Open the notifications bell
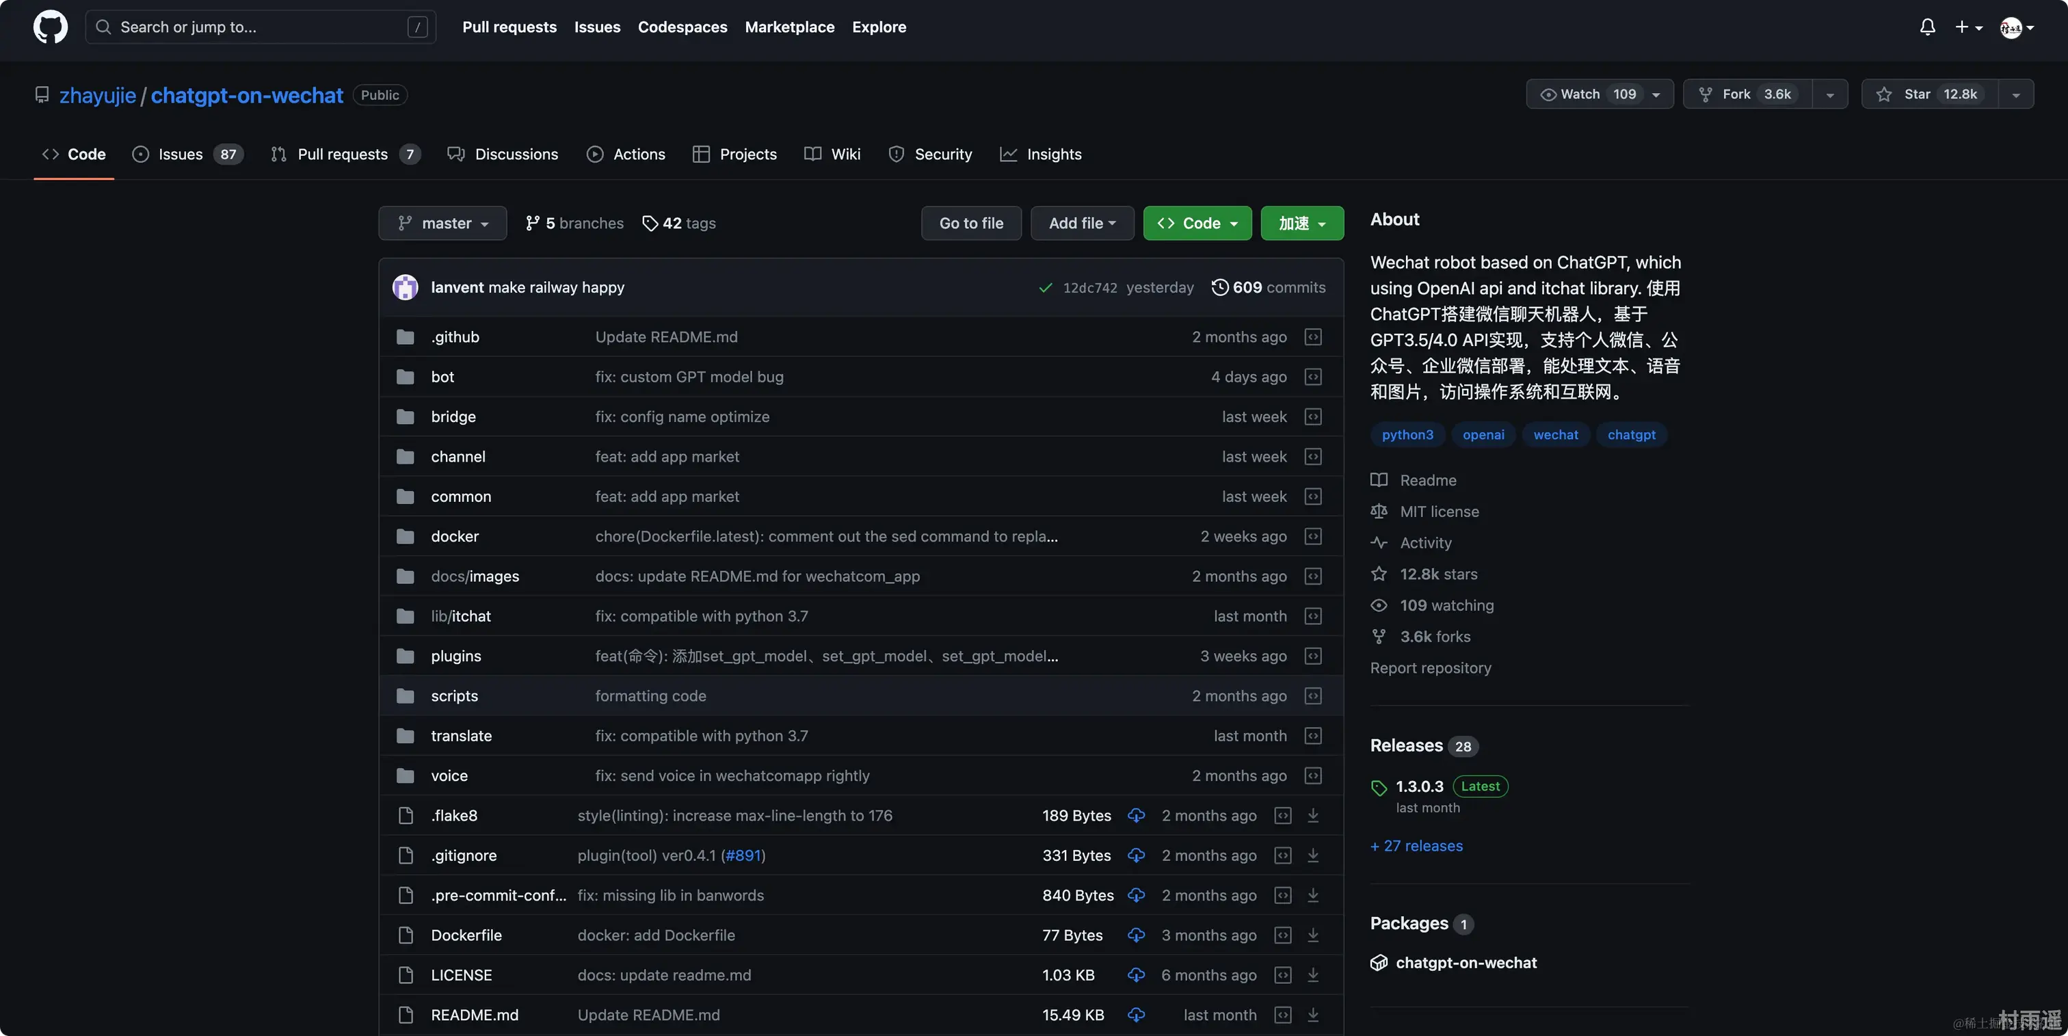Screen dimensions: 2068x1036 coord(1926,27)
